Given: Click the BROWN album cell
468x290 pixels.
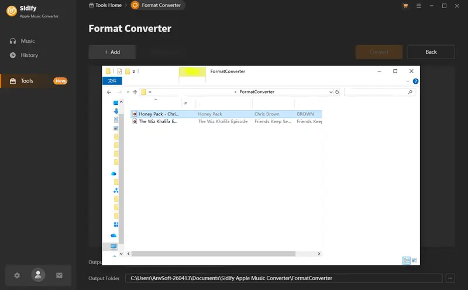Looking at the screenshot, I should click(305, 114).
